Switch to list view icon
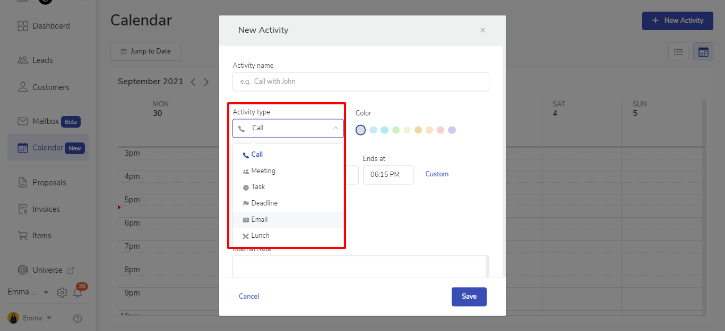The height and width of the screenshot is (331, 725). (678, 51)
